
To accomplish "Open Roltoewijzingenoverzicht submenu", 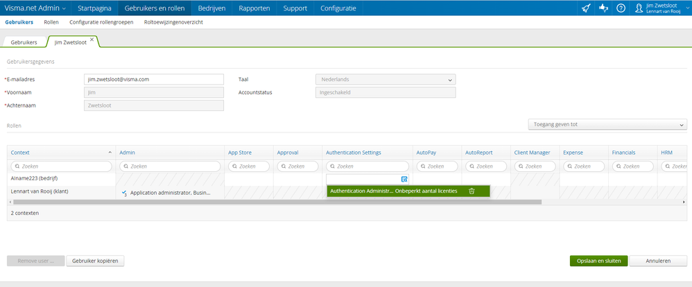I will [x=173, y=22].
